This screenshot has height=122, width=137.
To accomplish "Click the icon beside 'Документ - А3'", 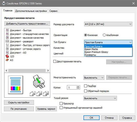I will pos(7,52).
